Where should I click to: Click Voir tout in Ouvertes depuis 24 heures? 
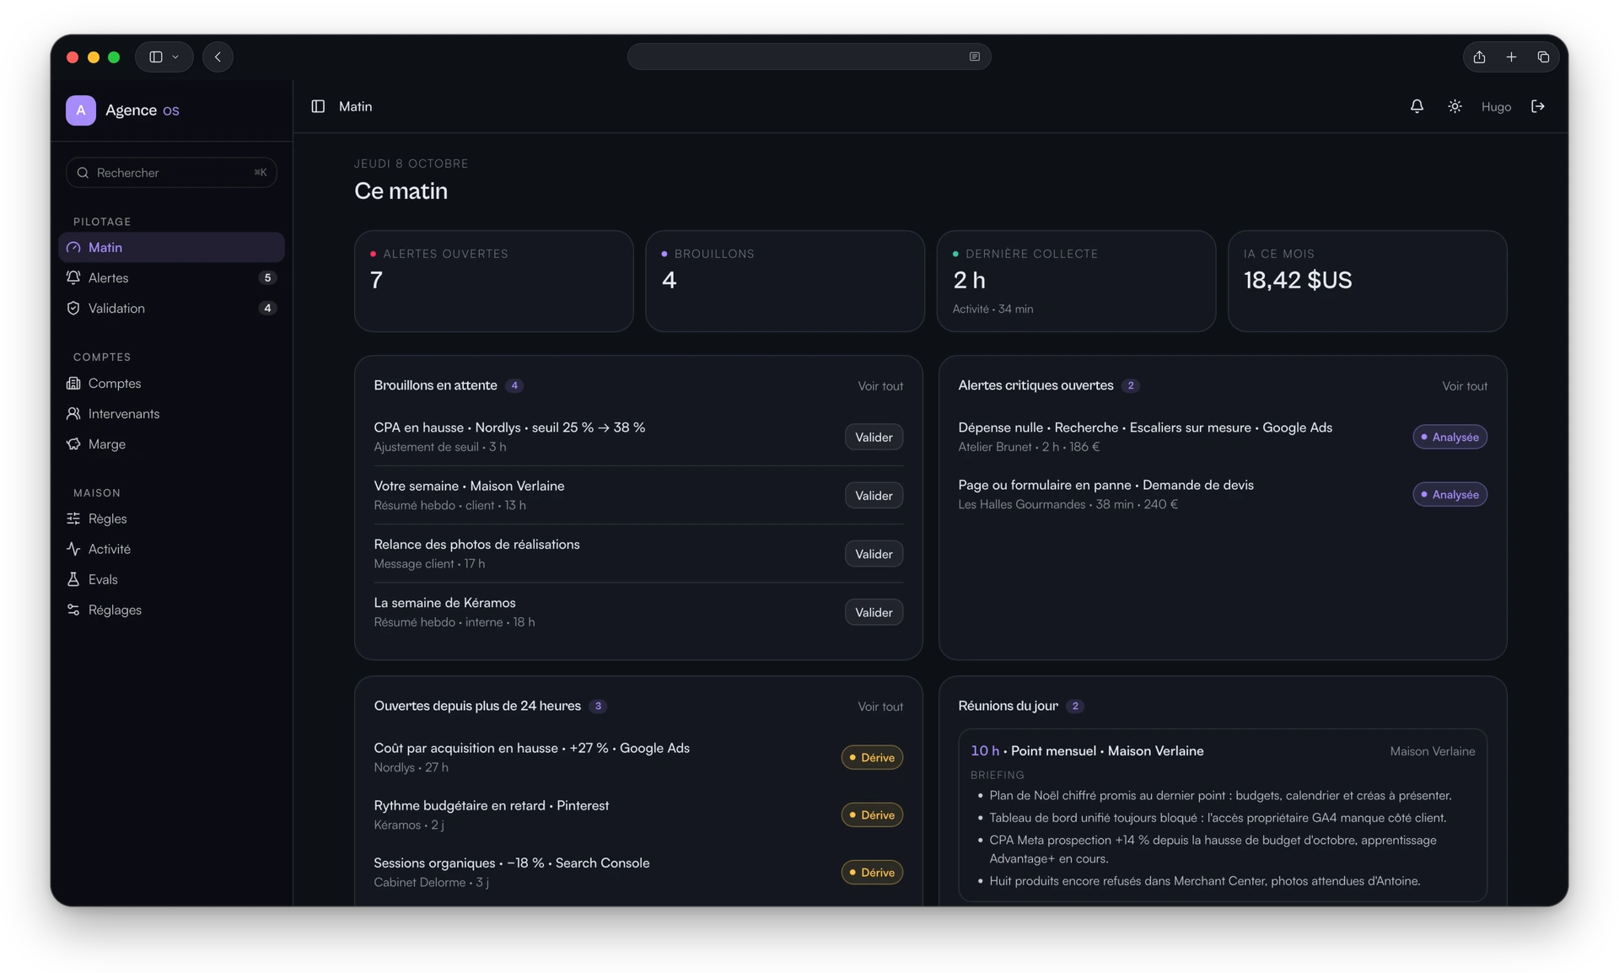click(x=880, y=706)
